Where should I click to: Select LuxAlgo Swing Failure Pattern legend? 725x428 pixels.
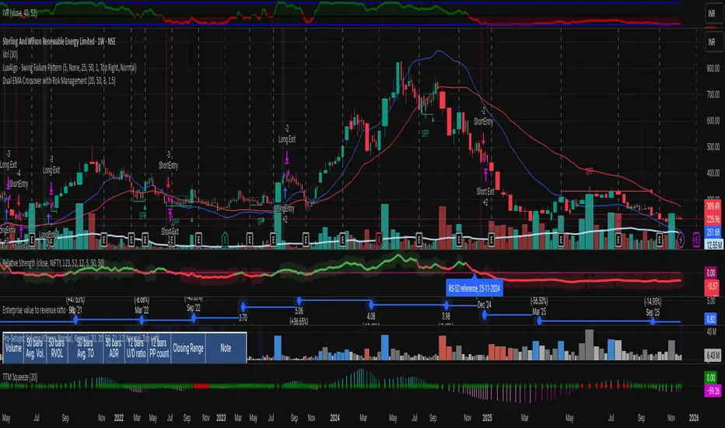point(69,68)
